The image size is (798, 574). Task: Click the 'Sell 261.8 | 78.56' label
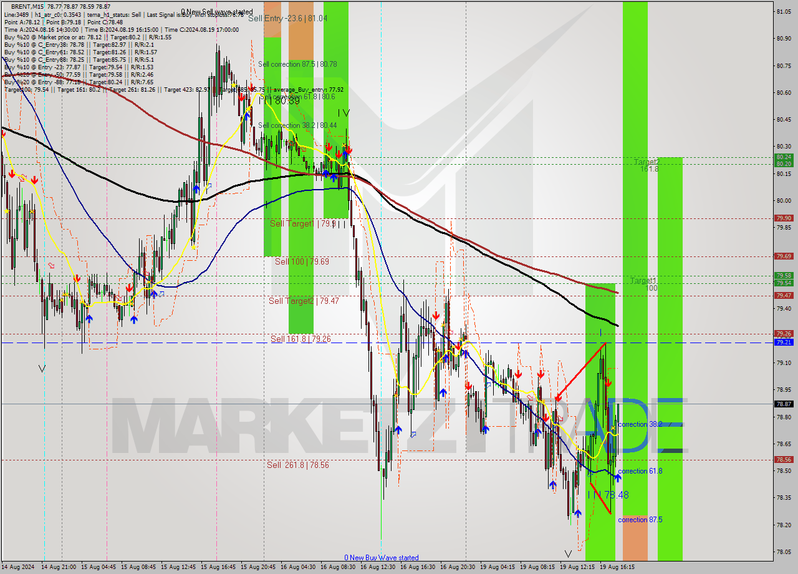pos(297,465)
